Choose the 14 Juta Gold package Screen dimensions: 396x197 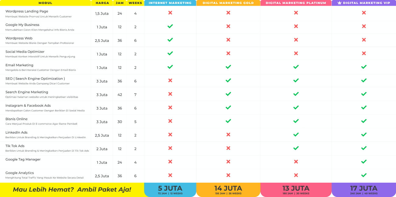(228, 190)
